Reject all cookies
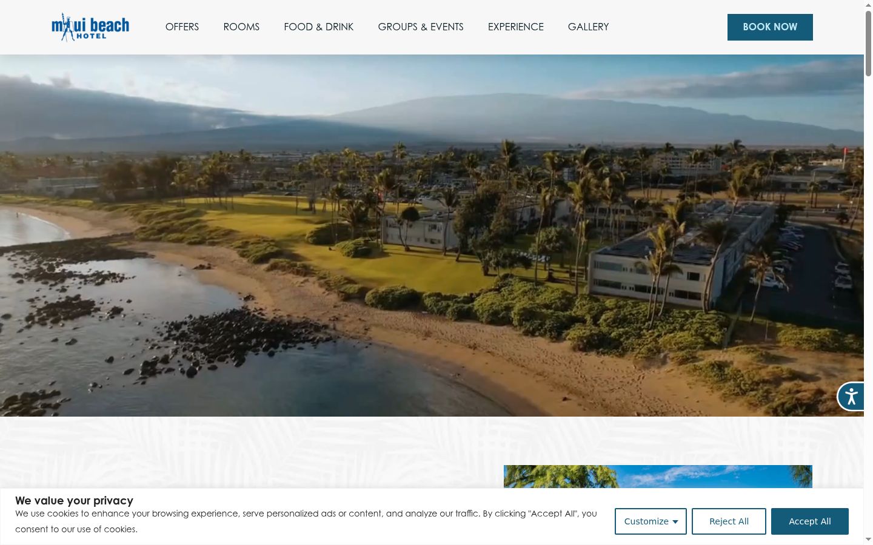This screenshot has height=545, width=873. [729, 521]
